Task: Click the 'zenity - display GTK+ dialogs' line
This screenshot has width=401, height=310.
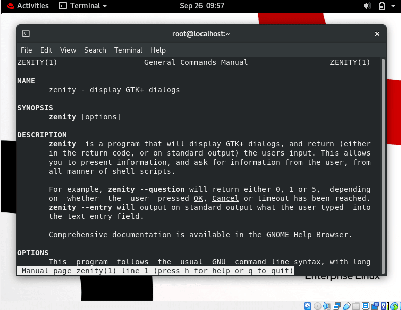Action: 114,90
